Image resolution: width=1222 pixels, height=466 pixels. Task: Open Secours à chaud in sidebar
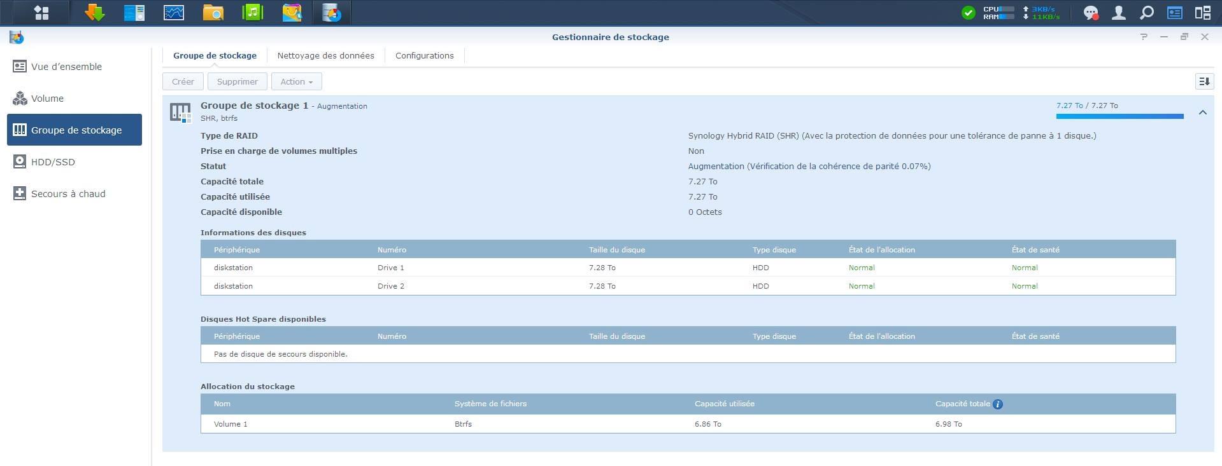pos(75,194)
